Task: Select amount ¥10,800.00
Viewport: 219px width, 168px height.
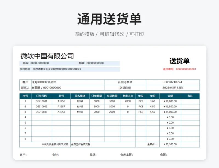Action: [x=170, y=101]
